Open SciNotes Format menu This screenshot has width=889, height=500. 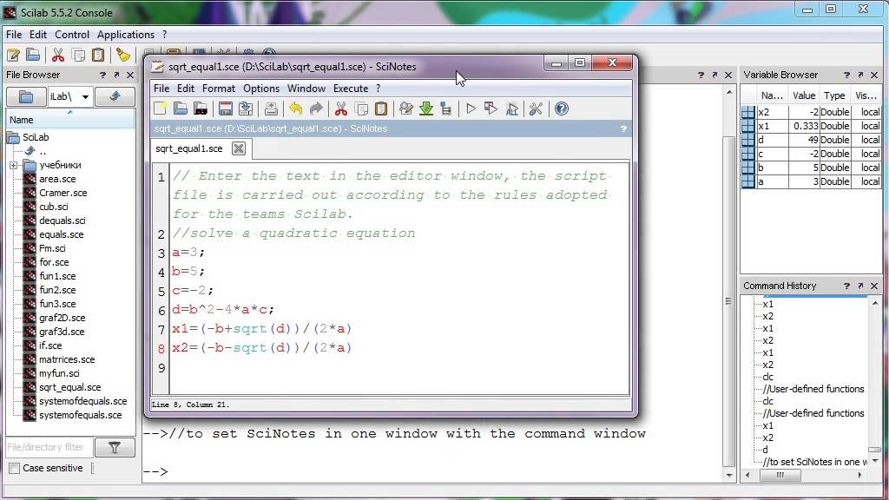(218, 89)
